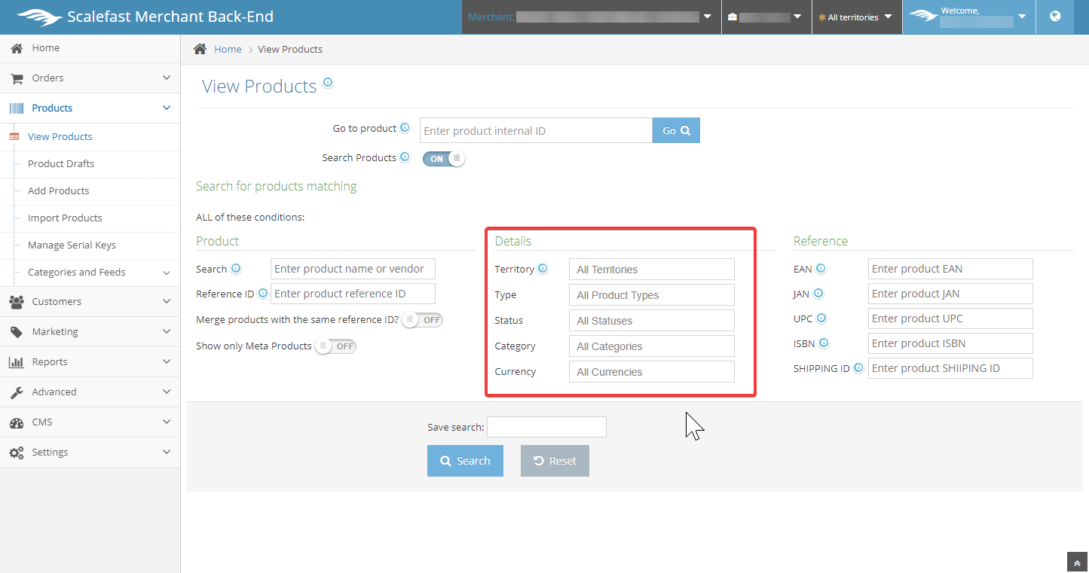
Task: Click the Save search text field
Action: pos(546,427)
